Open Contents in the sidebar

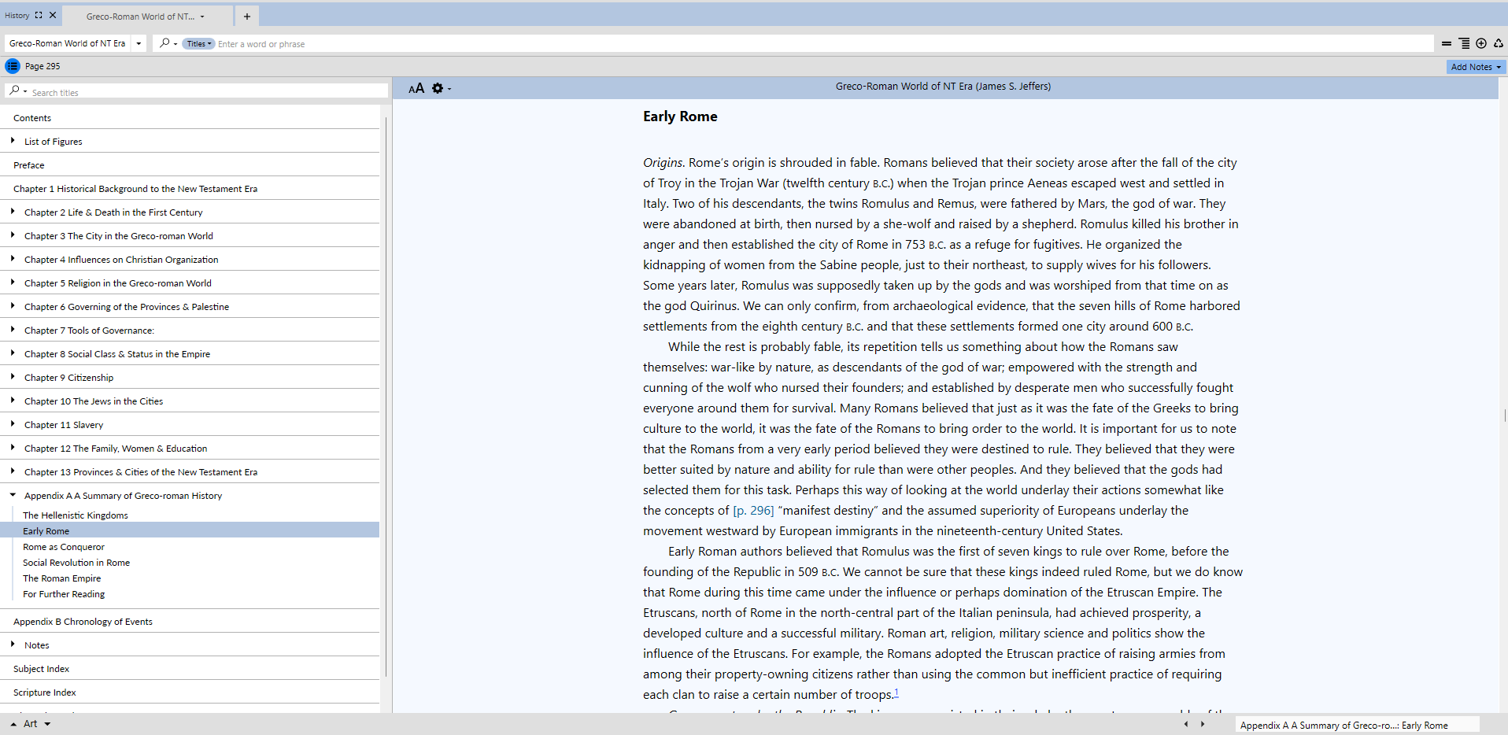[32, 118]
